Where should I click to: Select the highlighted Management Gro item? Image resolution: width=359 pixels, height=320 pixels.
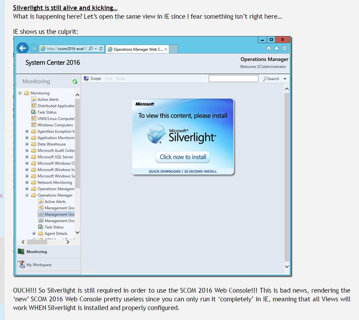click(56, 214)
